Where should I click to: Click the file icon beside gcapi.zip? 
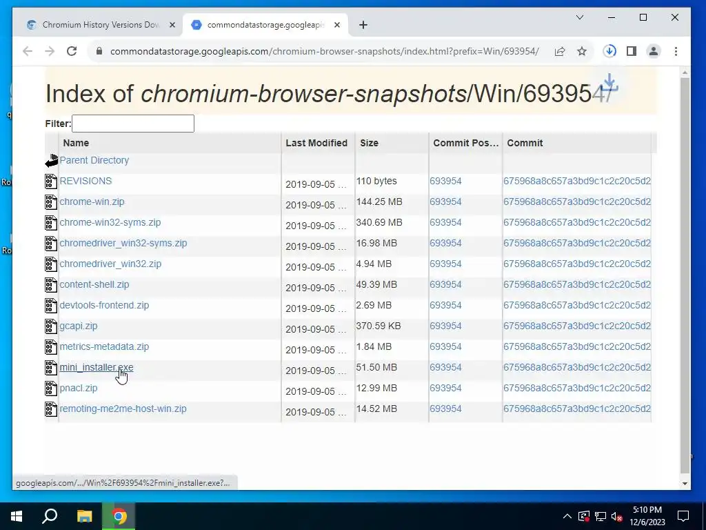click(x=51, y=326)
